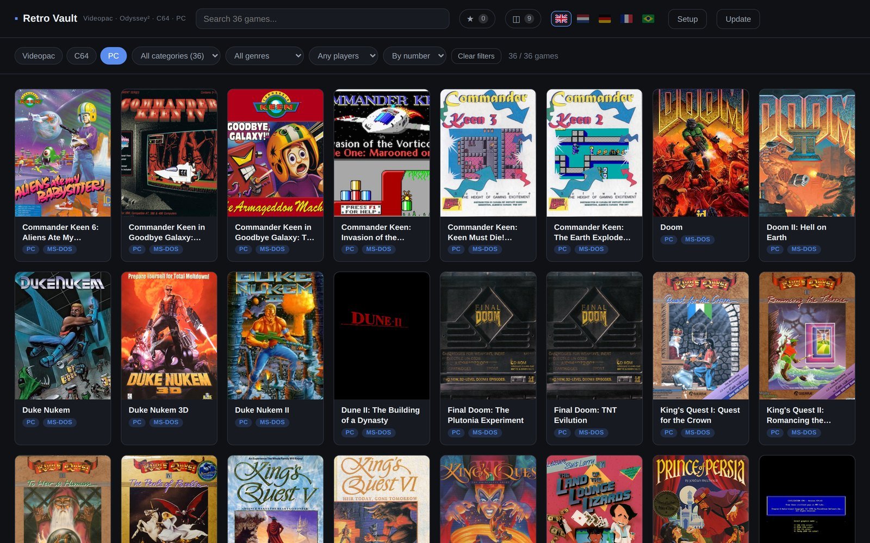The height and width of the screenshot is (543, 870).
Task: Click the MS-DOS tag under Duke Nukem II
Action: click(272, 422)
